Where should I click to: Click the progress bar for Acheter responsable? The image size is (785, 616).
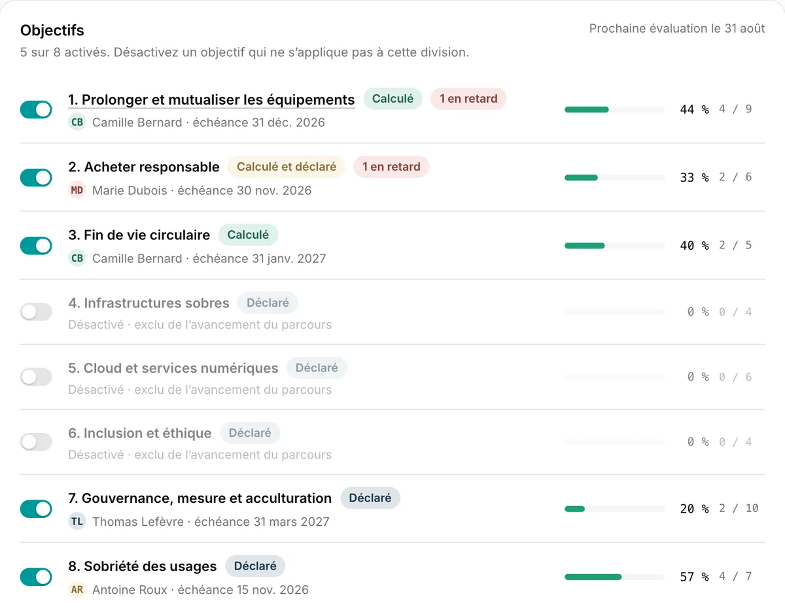click(614, 177)
